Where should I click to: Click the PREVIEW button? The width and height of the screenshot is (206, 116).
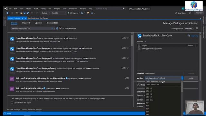199,13
